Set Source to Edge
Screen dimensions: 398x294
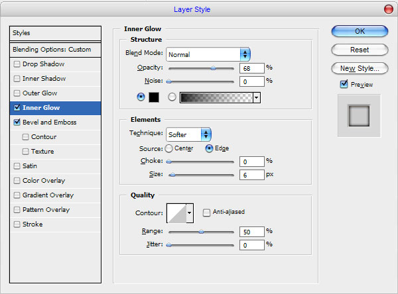pyautogui.click(x=209, y=148)
